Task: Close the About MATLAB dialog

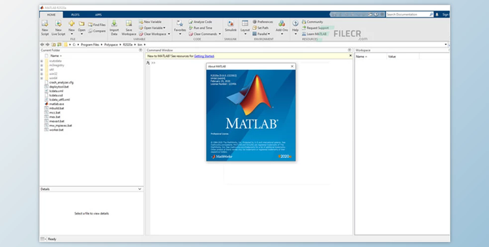Action: click(292, 66)
